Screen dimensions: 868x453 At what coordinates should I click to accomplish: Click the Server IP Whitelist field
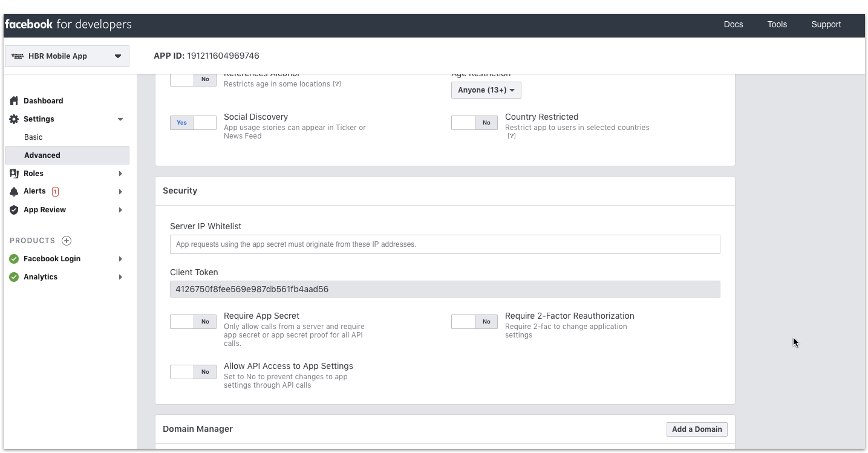[x=445, y=244]
